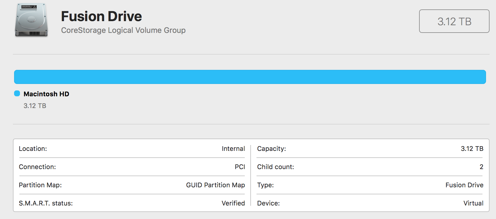Screen dimensions: 496x219
Task: Click the PCI connection value
Action: (x=240, y=167)
